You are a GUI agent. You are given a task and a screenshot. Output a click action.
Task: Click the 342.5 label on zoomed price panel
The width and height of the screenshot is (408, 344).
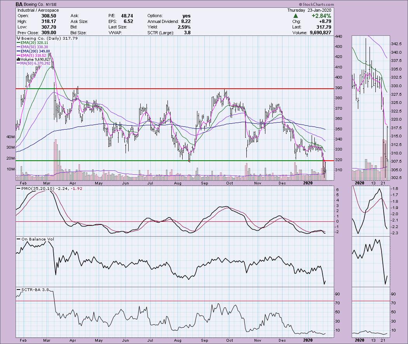pos(396,44)
